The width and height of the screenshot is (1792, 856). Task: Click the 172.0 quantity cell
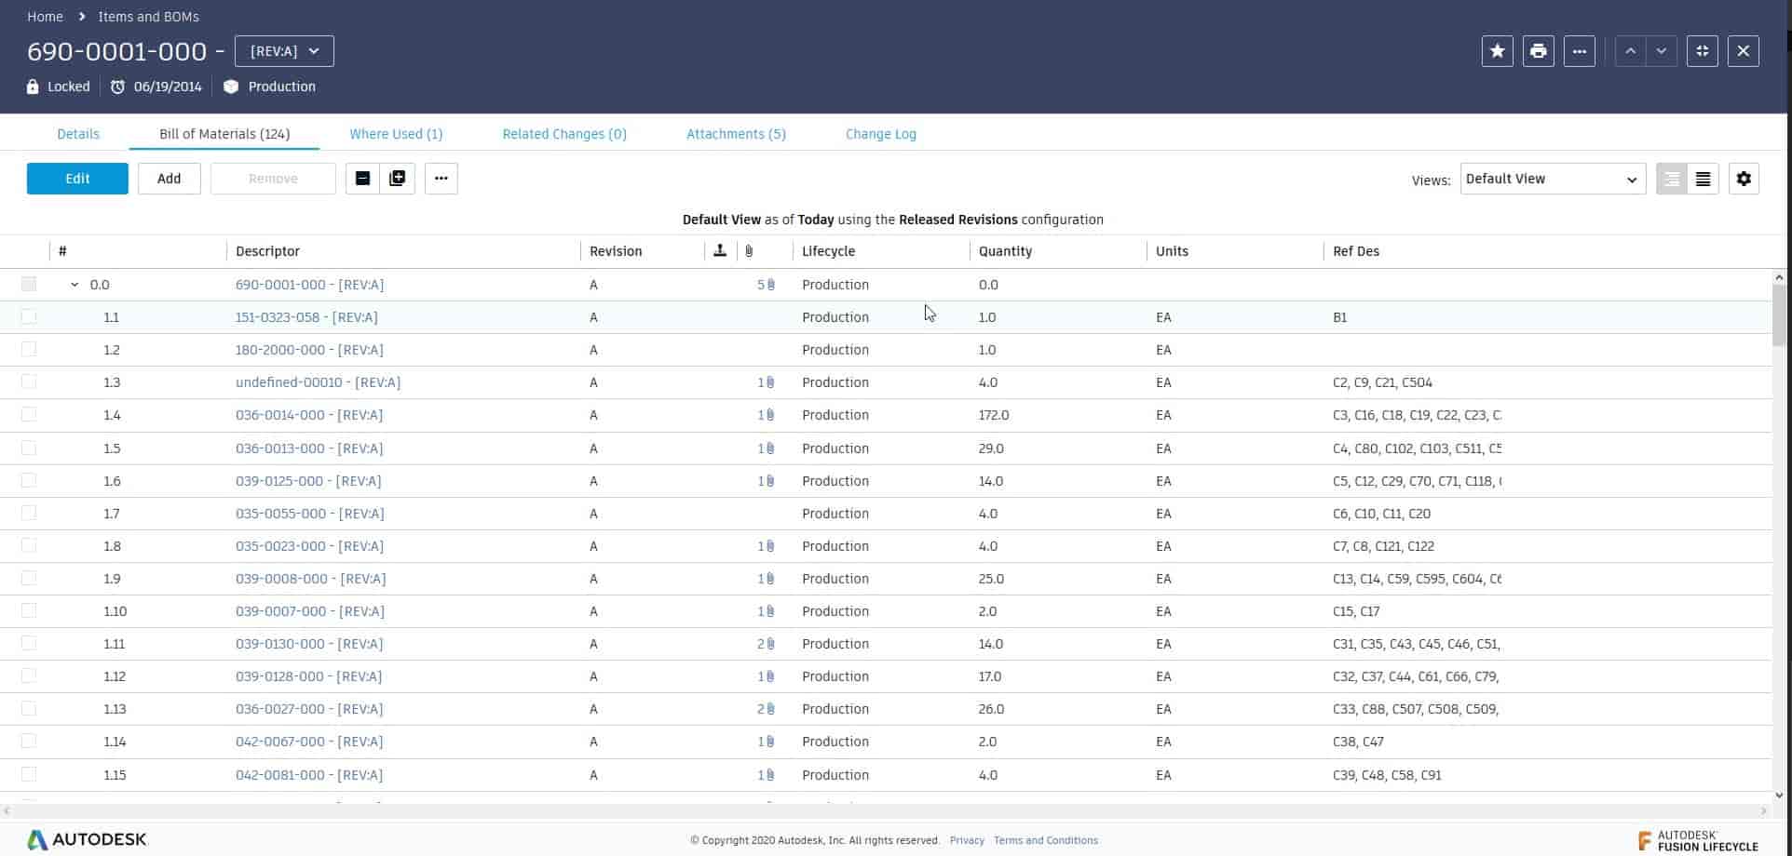(994, 415)
